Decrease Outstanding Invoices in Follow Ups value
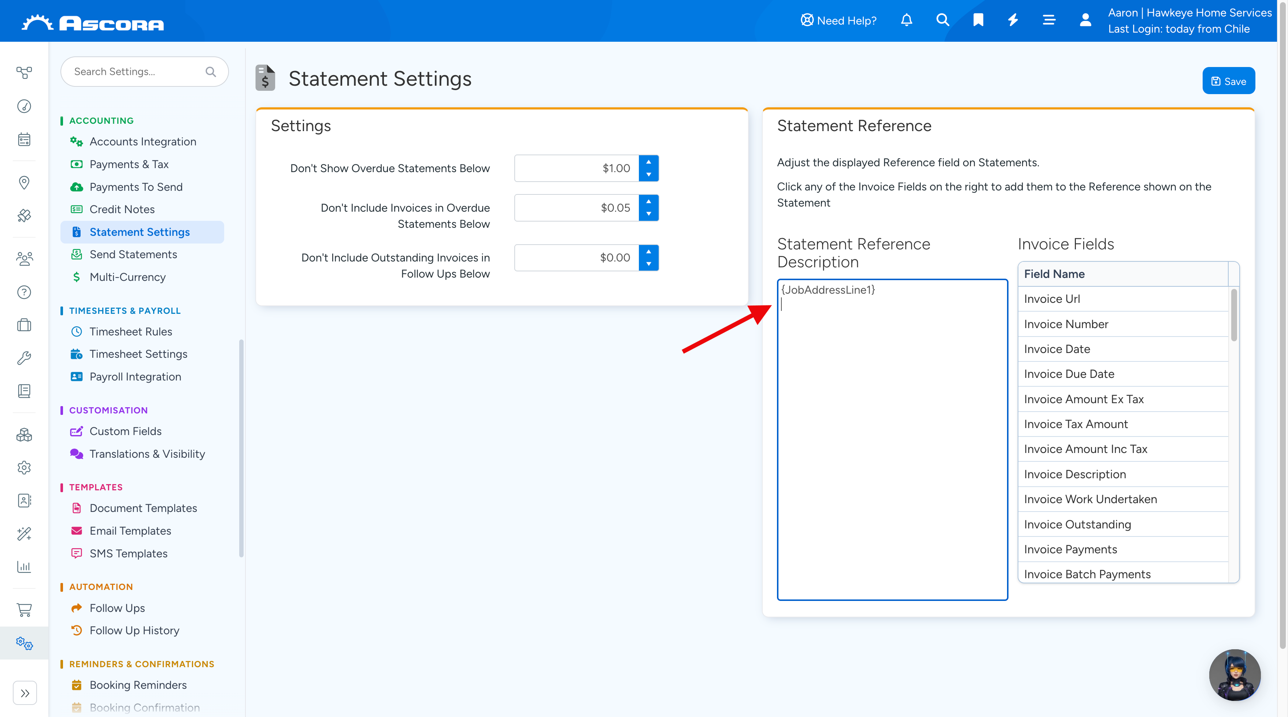1288x717 pixels. [x=648, y=264]
